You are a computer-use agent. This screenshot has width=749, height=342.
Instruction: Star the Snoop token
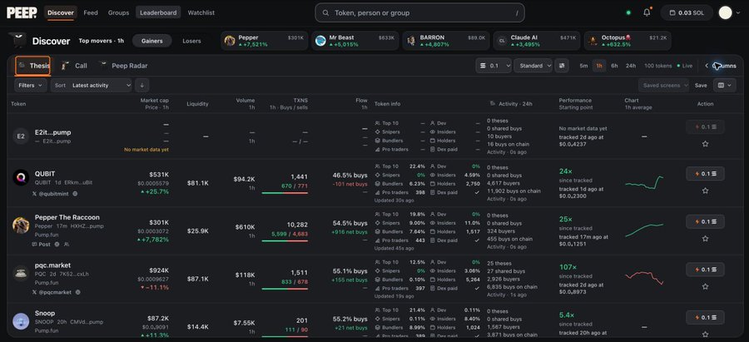point(705,334)
